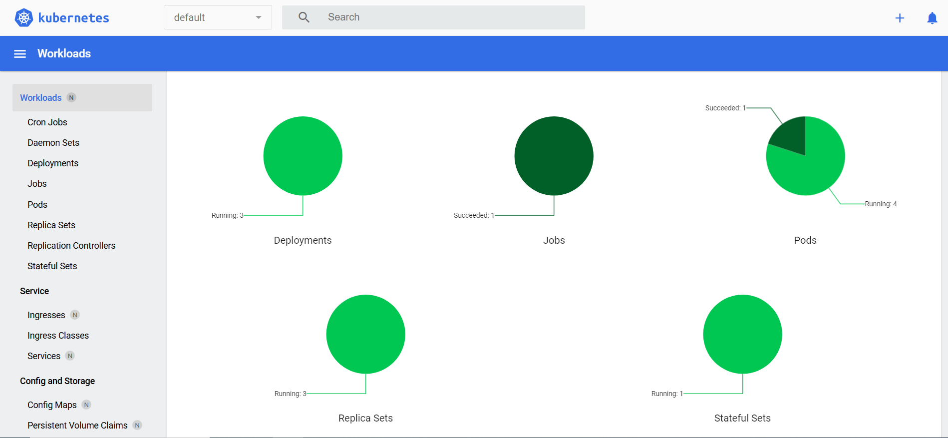Click the plus create-resource icon
The width and height of the screenshot is (948, 438).
(x=900, y=18)
